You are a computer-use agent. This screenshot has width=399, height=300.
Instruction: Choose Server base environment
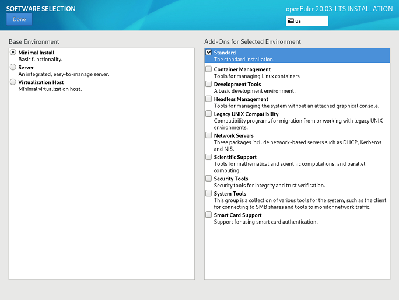[13, 68]
